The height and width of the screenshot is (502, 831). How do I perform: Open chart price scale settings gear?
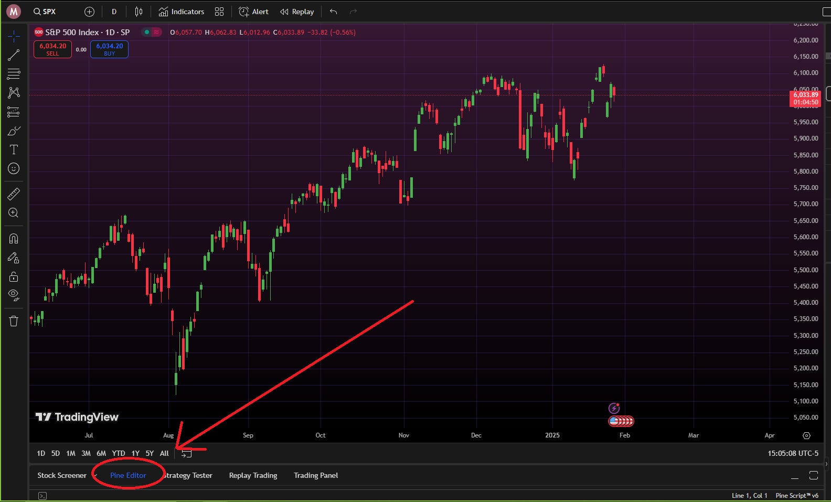(x=807, y=435)
